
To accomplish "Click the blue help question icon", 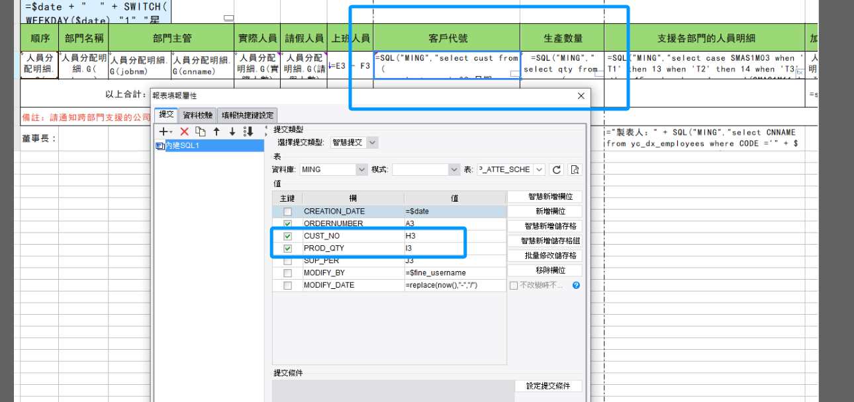I will click(x=576, y=286).
